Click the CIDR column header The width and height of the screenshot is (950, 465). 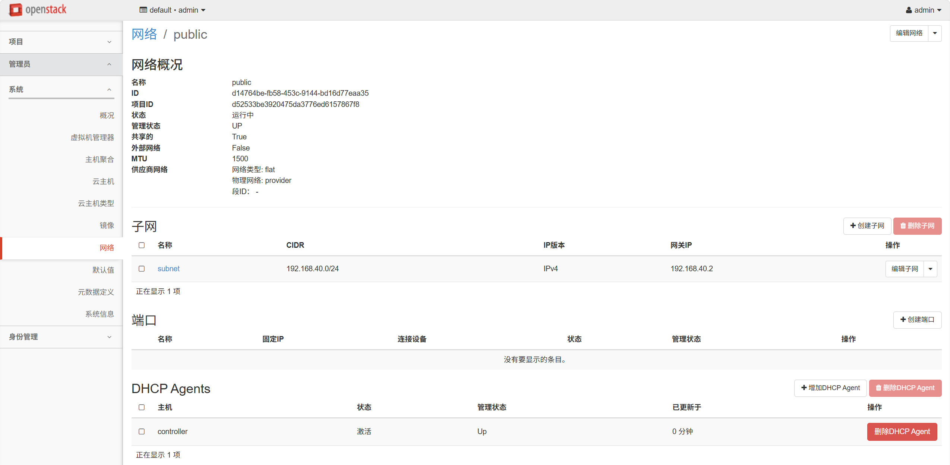tap(295, 245)
